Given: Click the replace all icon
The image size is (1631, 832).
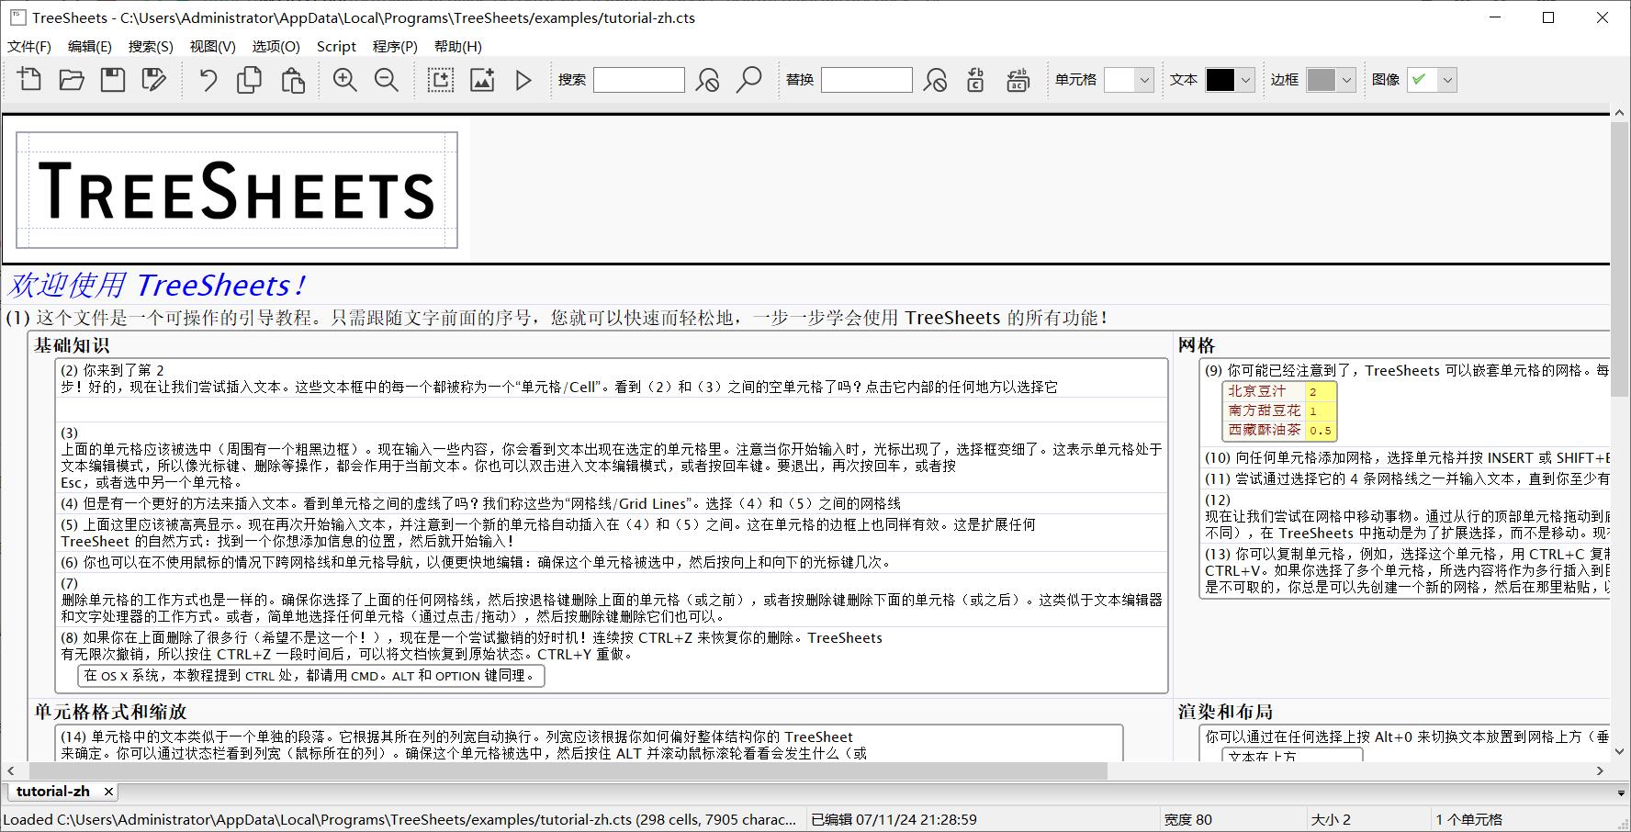Looking at the screenshot, I should (x=1018, y=80).
